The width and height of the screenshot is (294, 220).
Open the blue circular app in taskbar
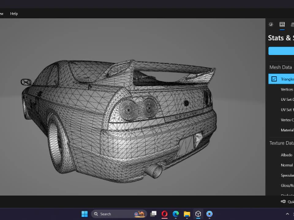click(209, 214)
